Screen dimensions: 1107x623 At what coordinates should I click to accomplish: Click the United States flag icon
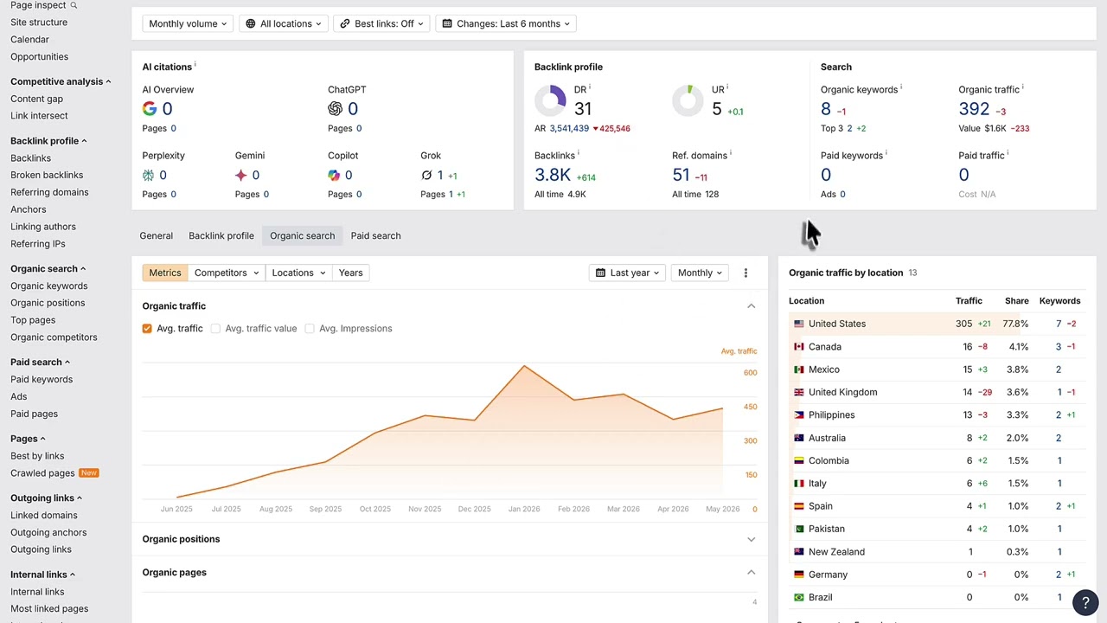(x=799, y=324)
